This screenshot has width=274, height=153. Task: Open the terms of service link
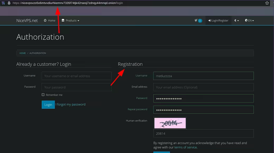pyautogui.click(x=185, y=147)
